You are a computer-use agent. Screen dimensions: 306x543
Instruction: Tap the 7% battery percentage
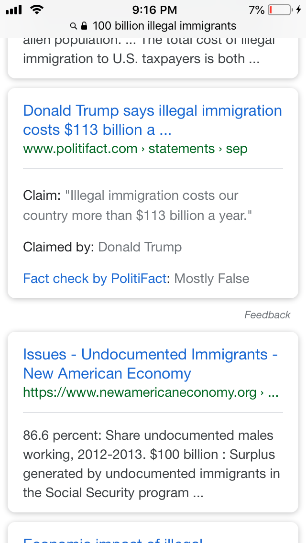tap(256, 10)
